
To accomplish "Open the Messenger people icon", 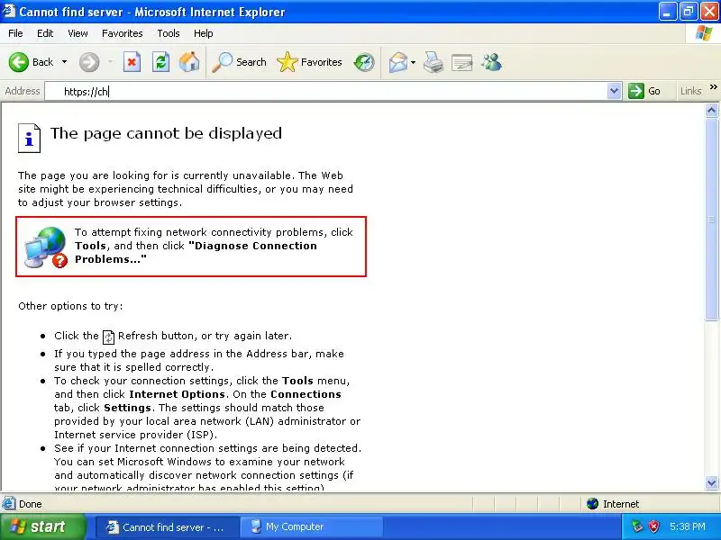I will 491,62.
